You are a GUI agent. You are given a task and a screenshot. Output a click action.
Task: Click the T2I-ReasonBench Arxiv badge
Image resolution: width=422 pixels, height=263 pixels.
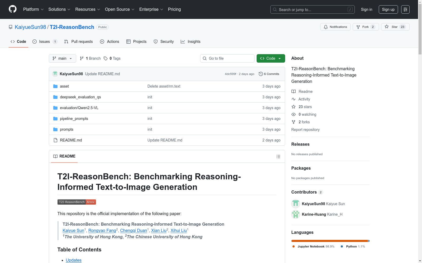tap(77, 202)
